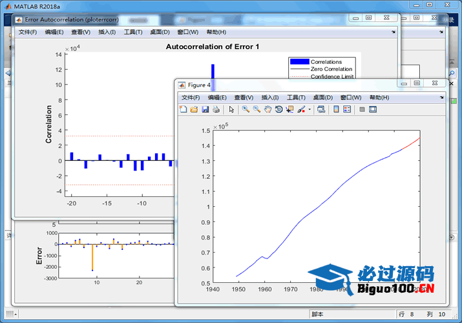Viewport: 462px width, 323px height.
Task: Print Figure 4 using the printer icon
Action: (x=216, y=110)
